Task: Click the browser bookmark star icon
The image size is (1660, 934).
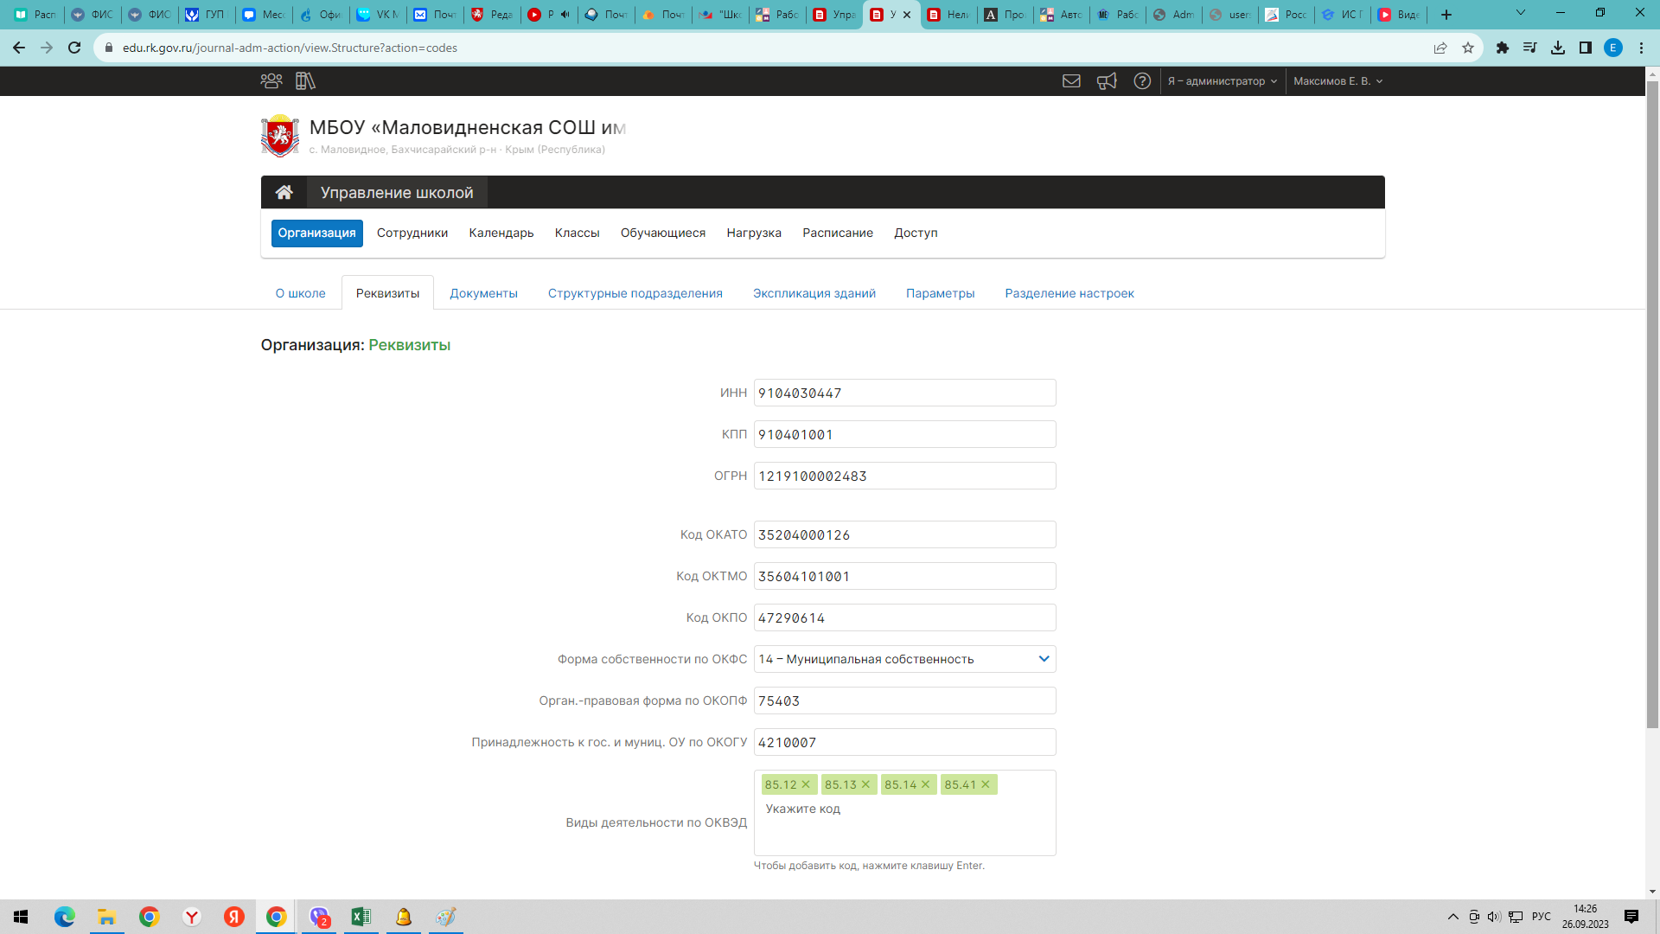Action: click(x=1468, y=48)
